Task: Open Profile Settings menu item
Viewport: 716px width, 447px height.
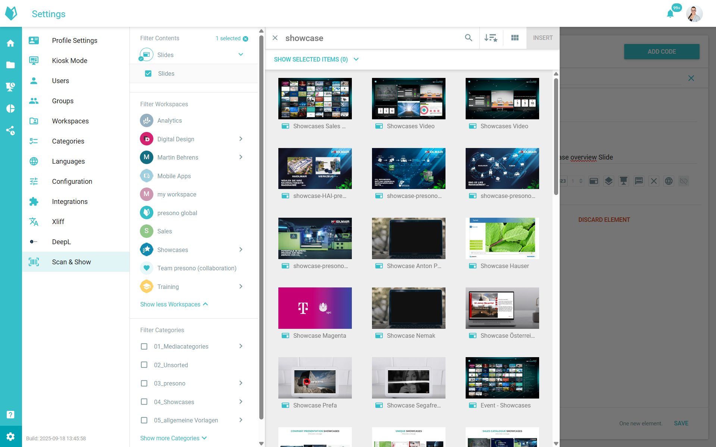Action: [x=75, y=41]
